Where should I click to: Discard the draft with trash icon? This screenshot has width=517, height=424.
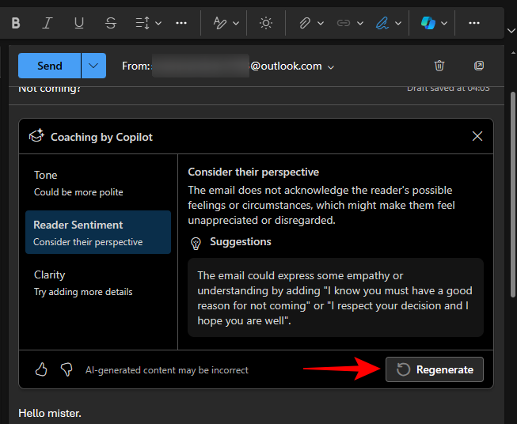coord(439,66)
